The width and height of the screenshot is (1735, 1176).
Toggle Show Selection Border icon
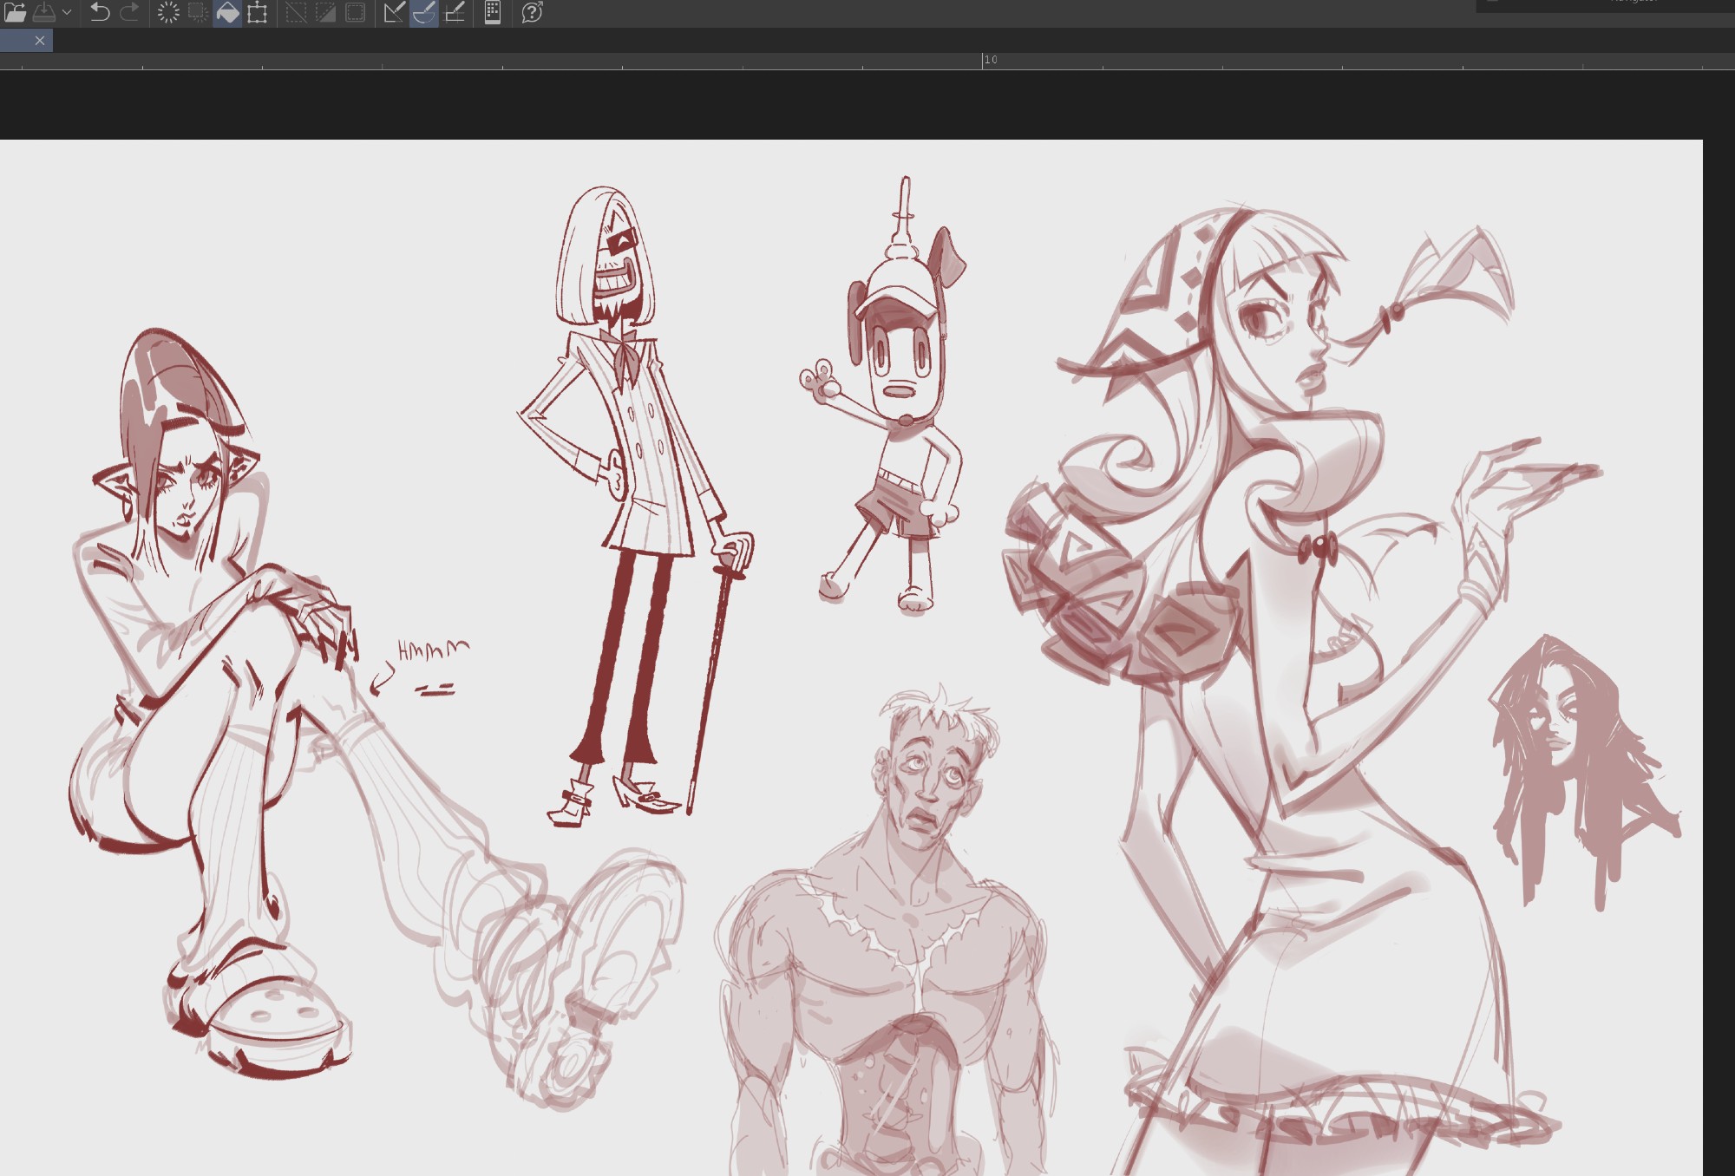[x=355, y=12]
